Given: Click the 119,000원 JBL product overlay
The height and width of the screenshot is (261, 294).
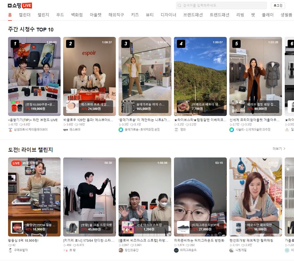Looking at the screenshot, I should click(x=34, y=107).
